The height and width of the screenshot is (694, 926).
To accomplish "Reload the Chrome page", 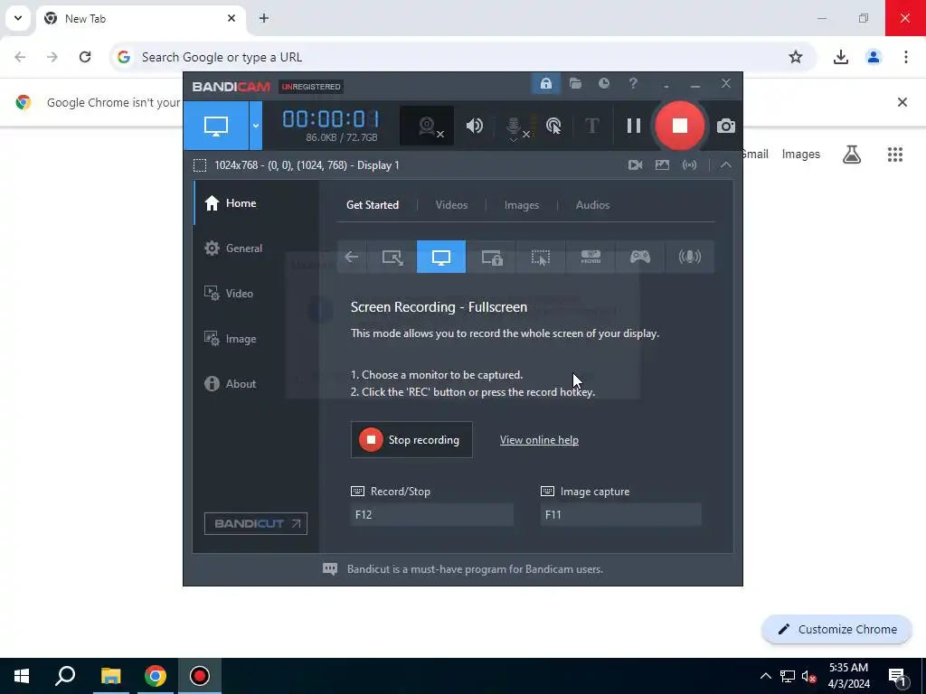I will coord(85,57).
